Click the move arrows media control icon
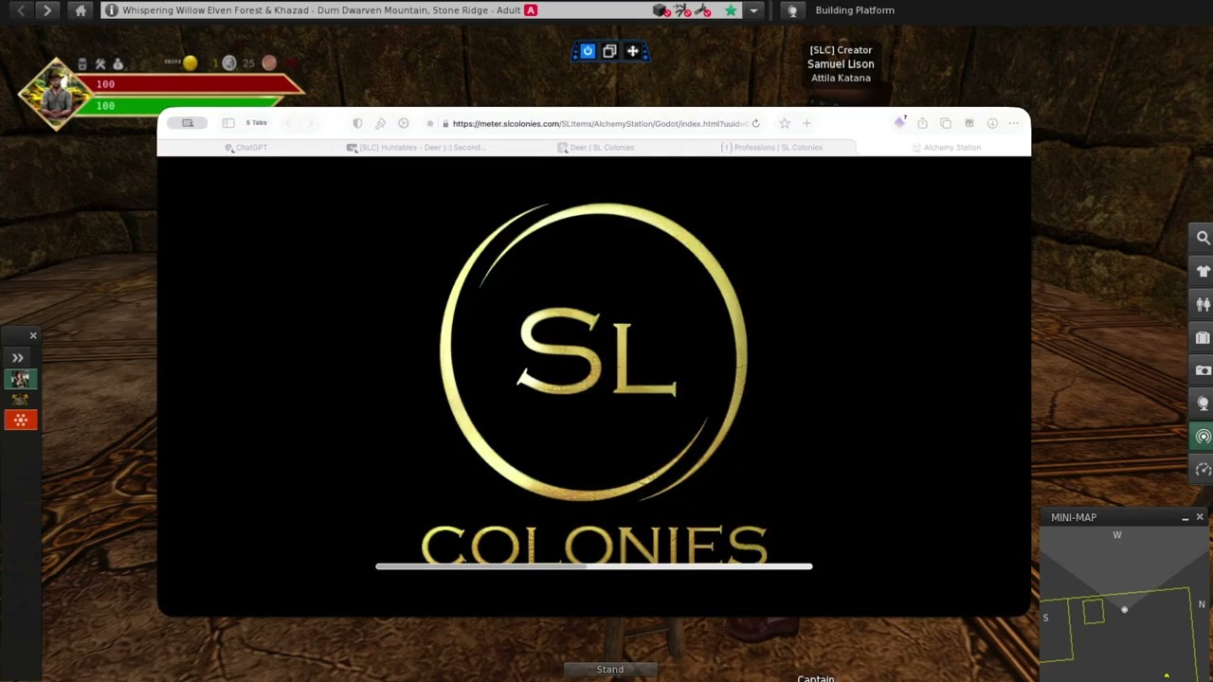1213x682 pixels. point(632,51)
